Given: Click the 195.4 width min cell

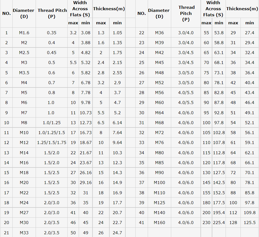Looking at the screenshot, I should pyautogui.click(x=219, y=213).
